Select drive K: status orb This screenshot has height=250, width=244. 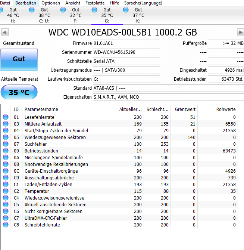[x=126, y=10]
